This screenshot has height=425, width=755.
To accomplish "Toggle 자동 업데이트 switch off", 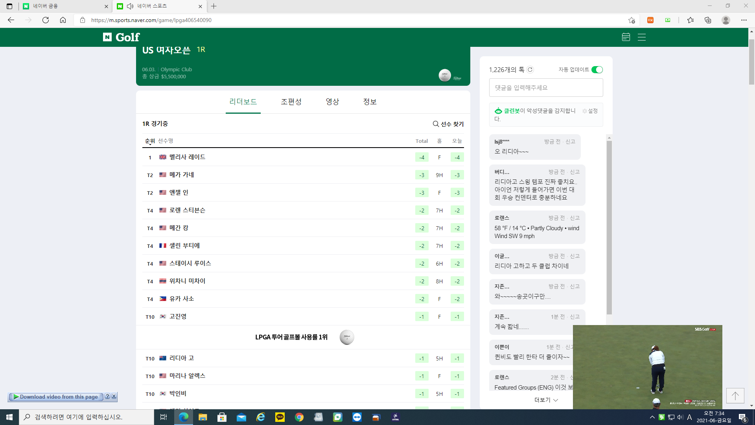I will (597, 70).
